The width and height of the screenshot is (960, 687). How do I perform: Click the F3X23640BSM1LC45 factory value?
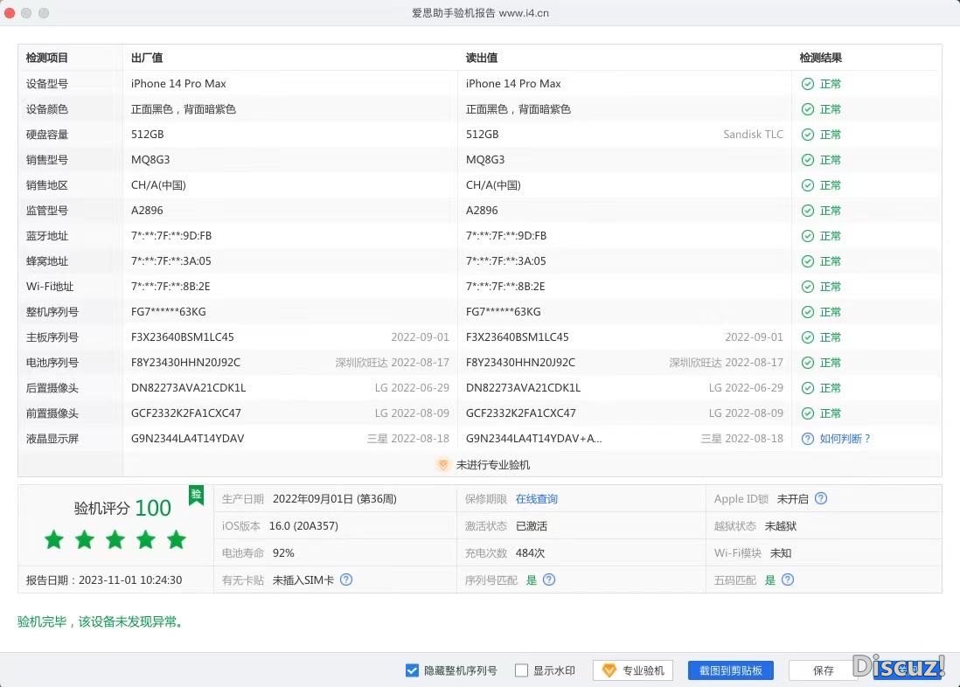[x=183, y=337]
